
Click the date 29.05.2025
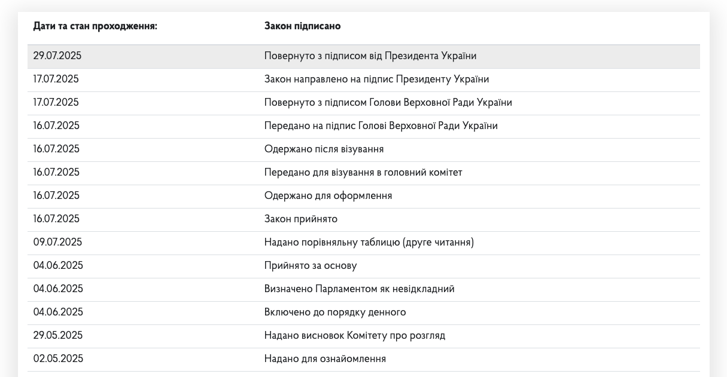(57, 336)
